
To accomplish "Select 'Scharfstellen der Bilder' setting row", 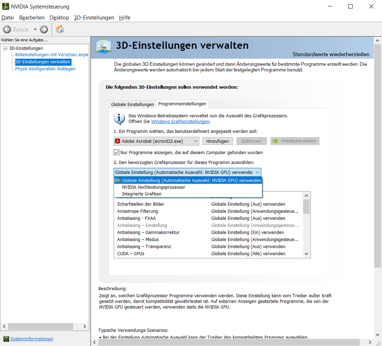I will pos(208,204).
